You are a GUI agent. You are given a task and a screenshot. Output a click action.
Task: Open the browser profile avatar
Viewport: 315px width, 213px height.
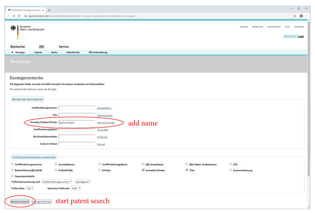(301, 16)
